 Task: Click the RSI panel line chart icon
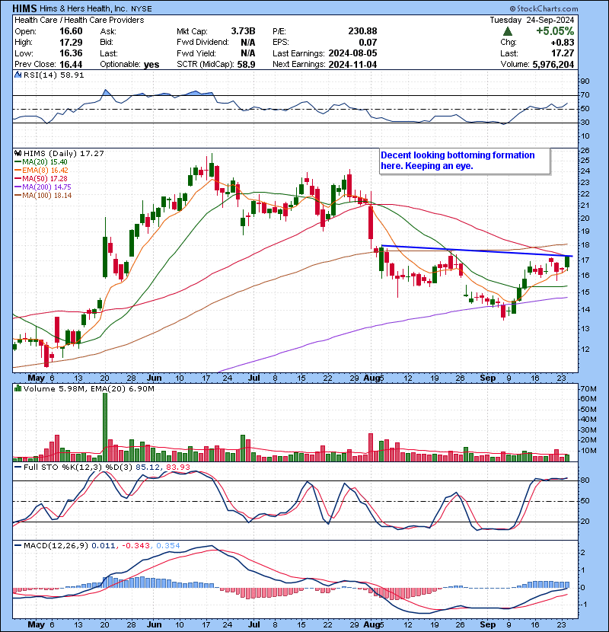[18, 75]
